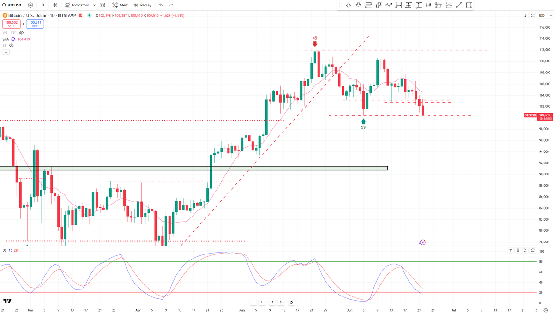Click the SELL 100,502 button
Screen dimensions: 554x314
pyautogui.click(x=12, y=24)
